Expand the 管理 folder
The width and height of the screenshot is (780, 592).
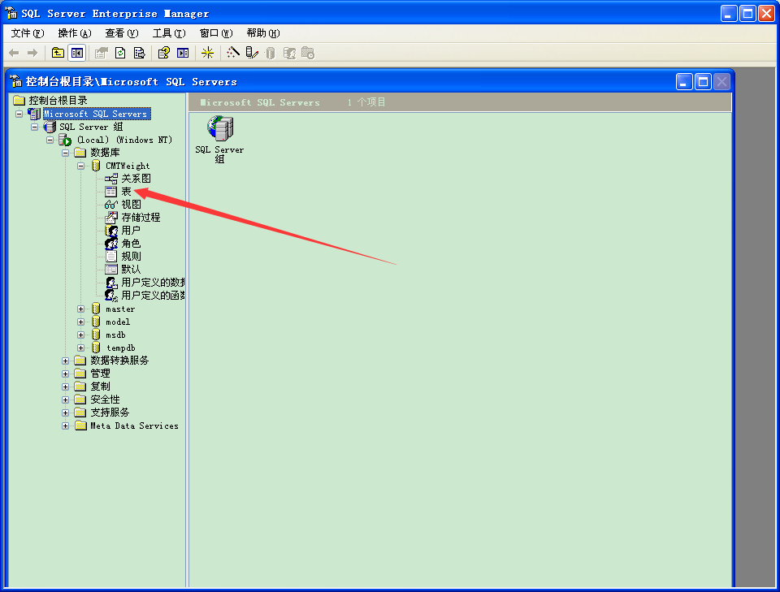coord(65,374)
